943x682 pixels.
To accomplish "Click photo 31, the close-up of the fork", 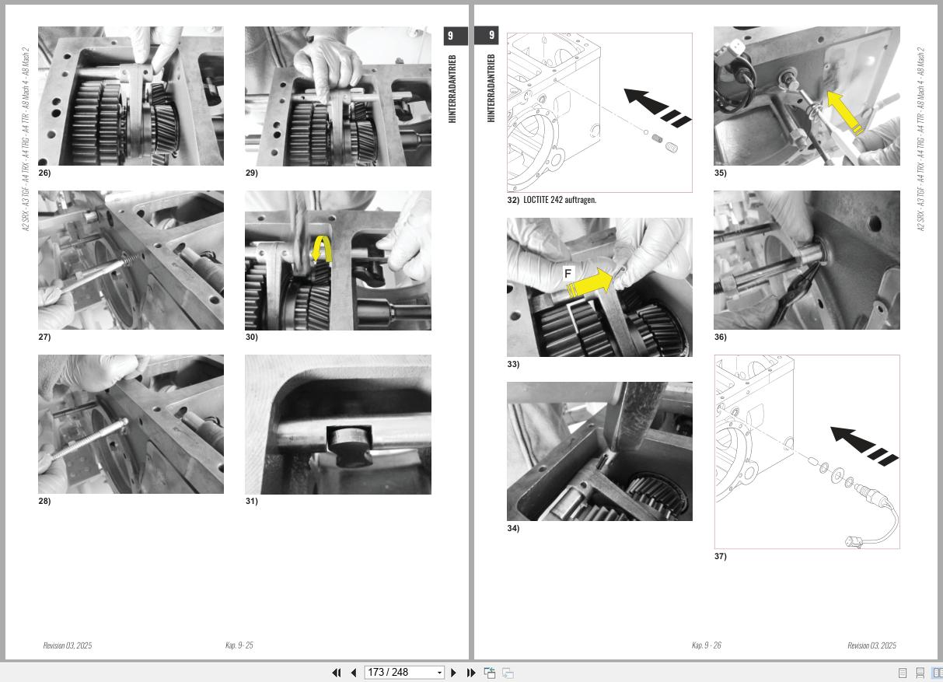I will click(338, 424).
